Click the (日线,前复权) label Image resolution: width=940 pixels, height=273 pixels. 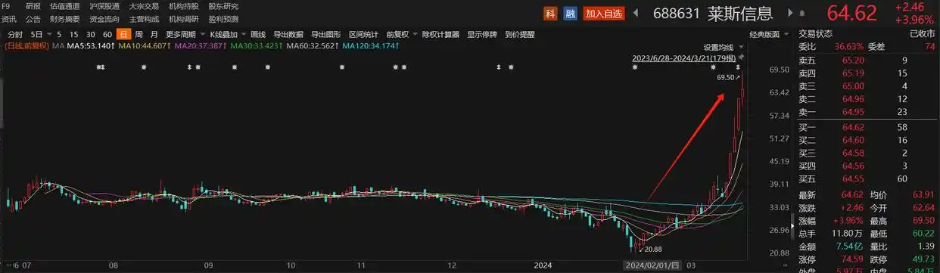26,46
